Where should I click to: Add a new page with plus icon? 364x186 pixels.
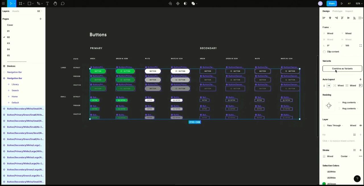tap(40, 19)
